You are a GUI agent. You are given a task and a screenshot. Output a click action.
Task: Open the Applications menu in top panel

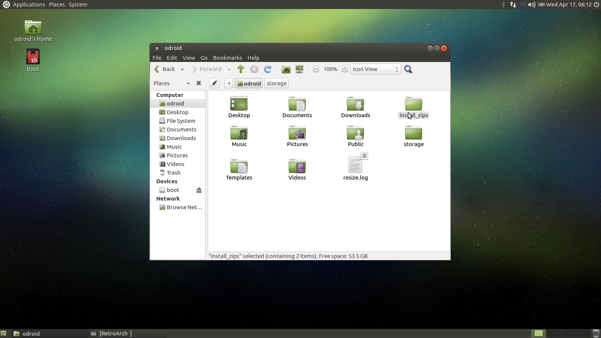click(29, 5)
